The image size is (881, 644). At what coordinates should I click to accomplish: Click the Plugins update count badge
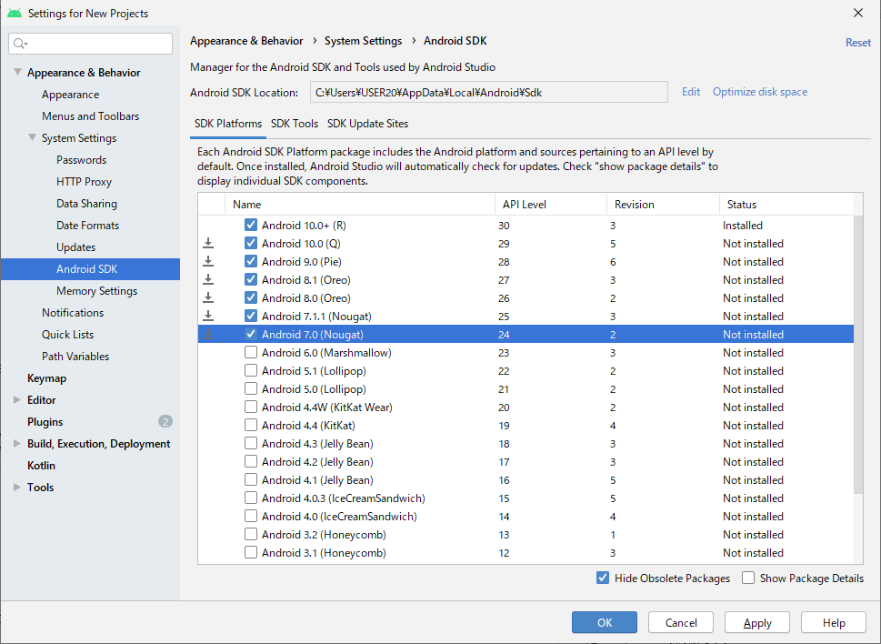(165, 421)
